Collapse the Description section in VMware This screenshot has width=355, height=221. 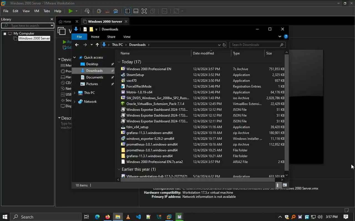(59, 118)
